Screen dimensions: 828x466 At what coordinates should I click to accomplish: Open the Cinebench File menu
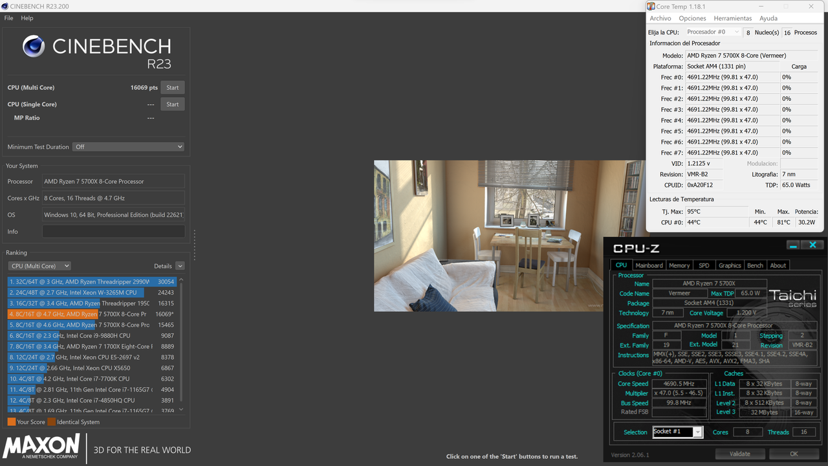point(8,18)
